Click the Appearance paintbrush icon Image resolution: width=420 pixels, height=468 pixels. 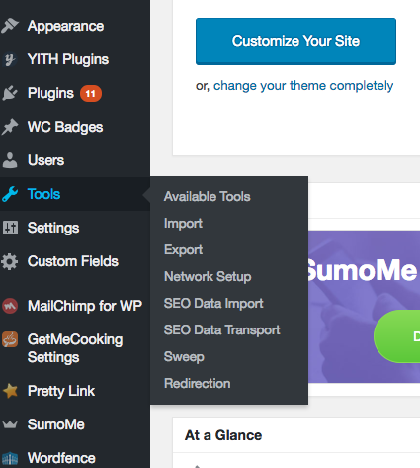tap(10, 26)
